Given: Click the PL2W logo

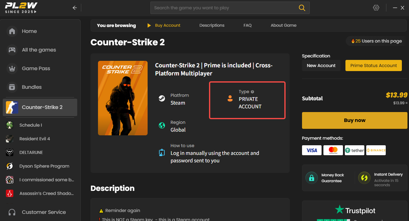Looking at the screenshot, I should (x=21, y=8).
